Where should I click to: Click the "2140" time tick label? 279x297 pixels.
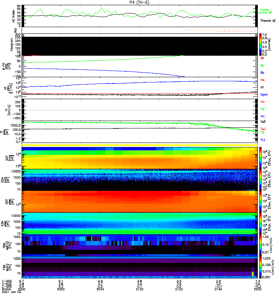click(218, 289)
